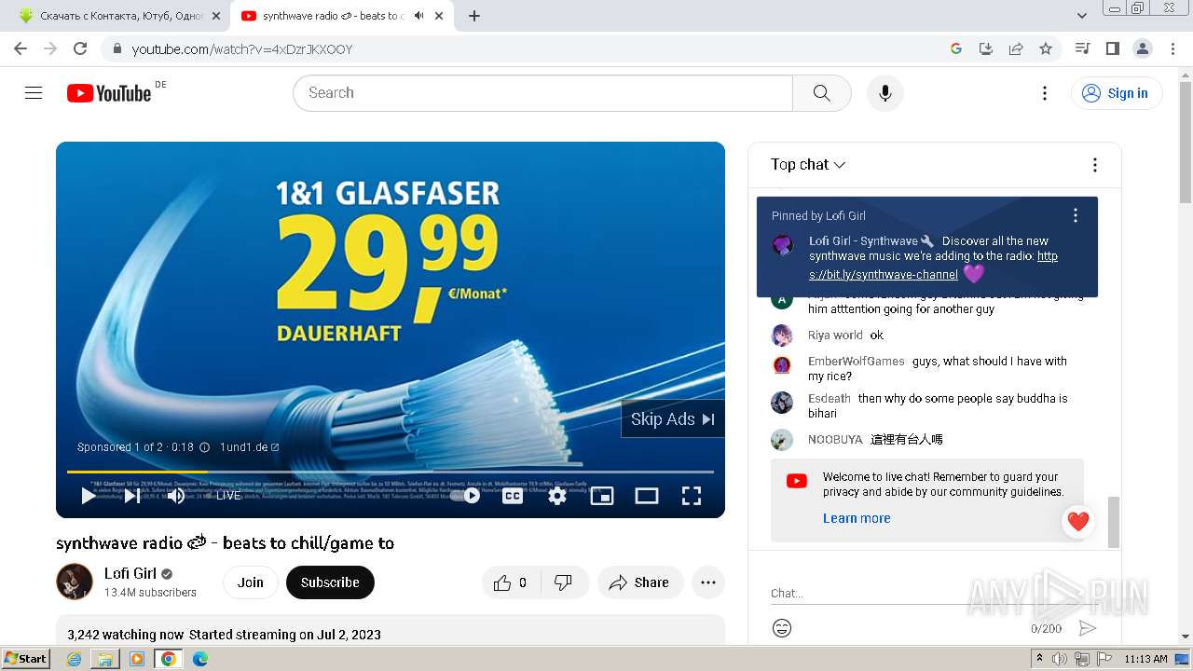Open Internet Explorer from taskbar
Screen dimensions: 1193x671
coord(75,659)
